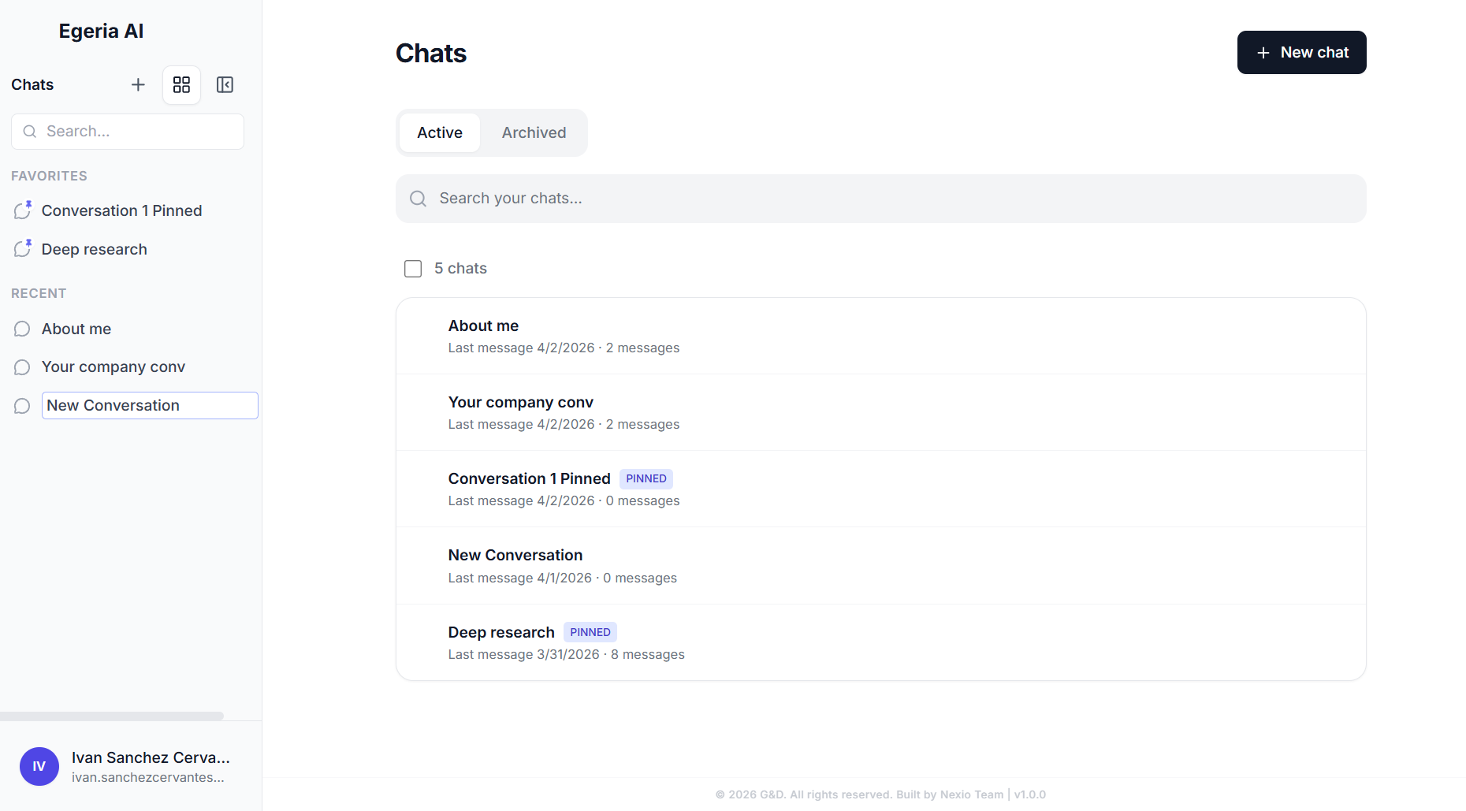The image size is (1466, 811).
Task: Switch to the Archived tab
Action: (x=534, y=132)
